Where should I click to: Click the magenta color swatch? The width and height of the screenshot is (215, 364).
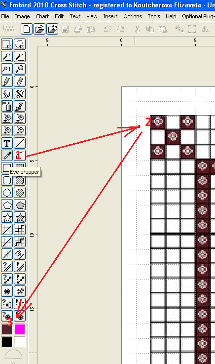pos(20,329)
